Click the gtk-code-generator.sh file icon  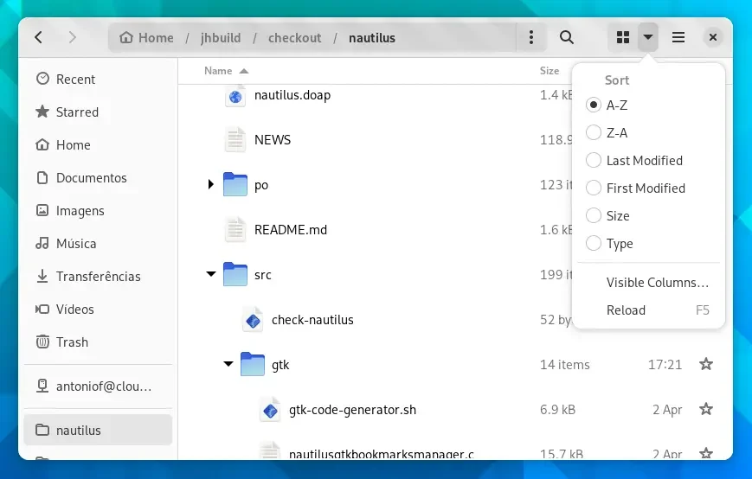coord(270,410)
